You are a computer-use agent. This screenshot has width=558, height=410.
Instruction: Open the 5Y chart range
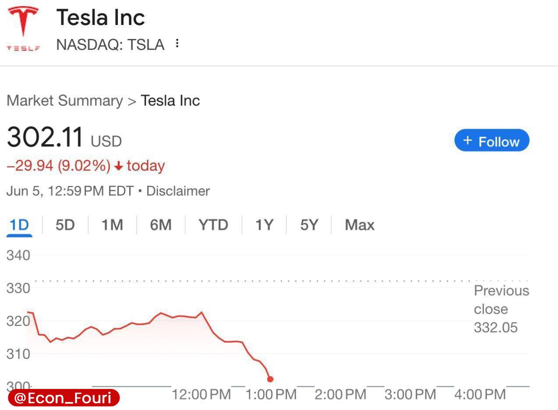point(309,225)
